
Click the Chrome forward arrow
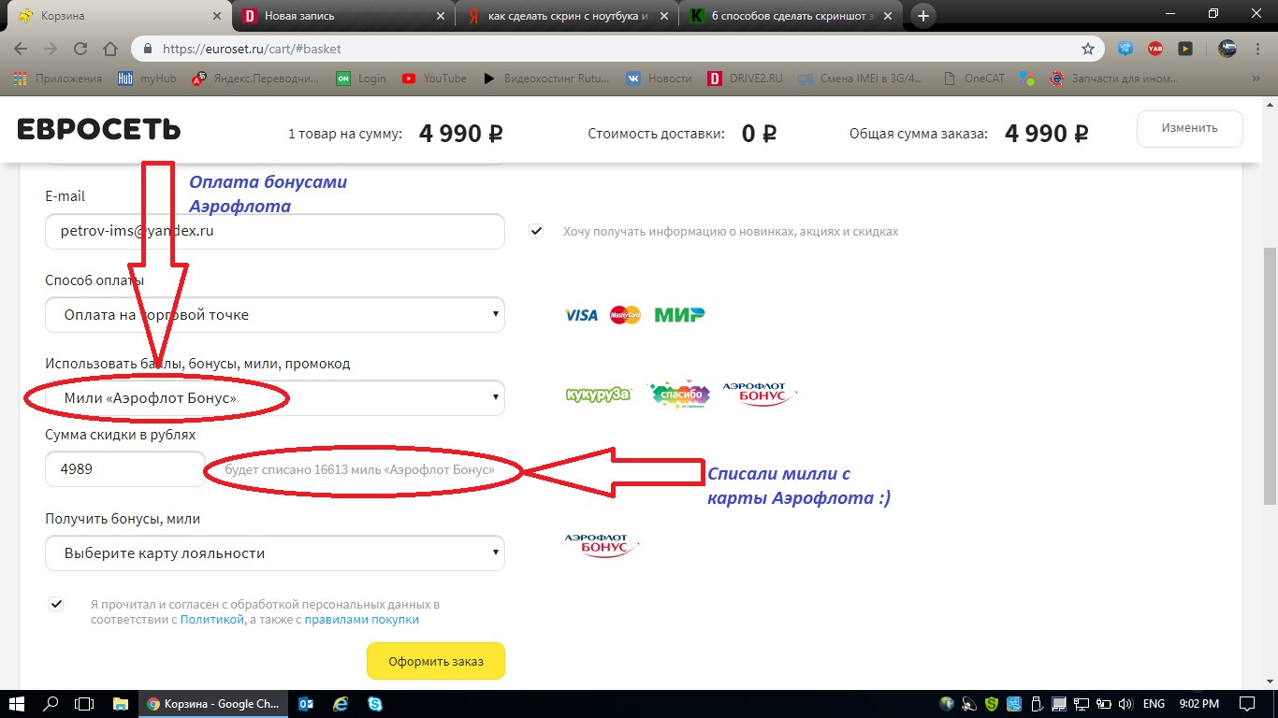[51, 49]
